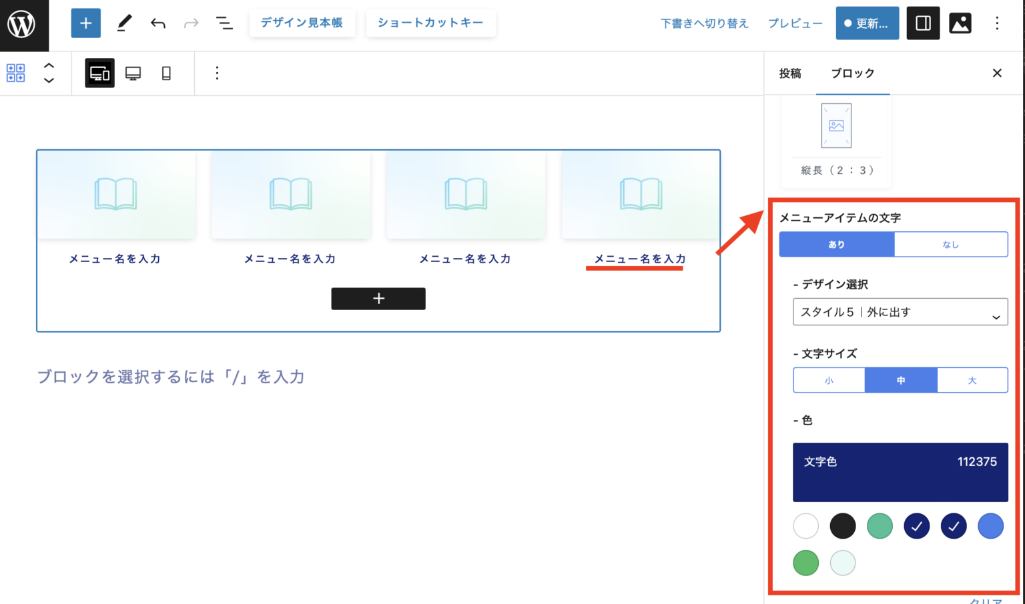The height and width of the screenshot is (604, 1025).
Task: Open the editor options menu via three dots
Action: pyautogui.click(x=996, y=23)
